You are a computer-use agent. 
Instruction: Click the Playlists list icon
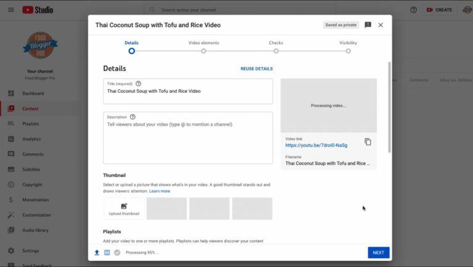pyautogui.click(x=11, y=124)
